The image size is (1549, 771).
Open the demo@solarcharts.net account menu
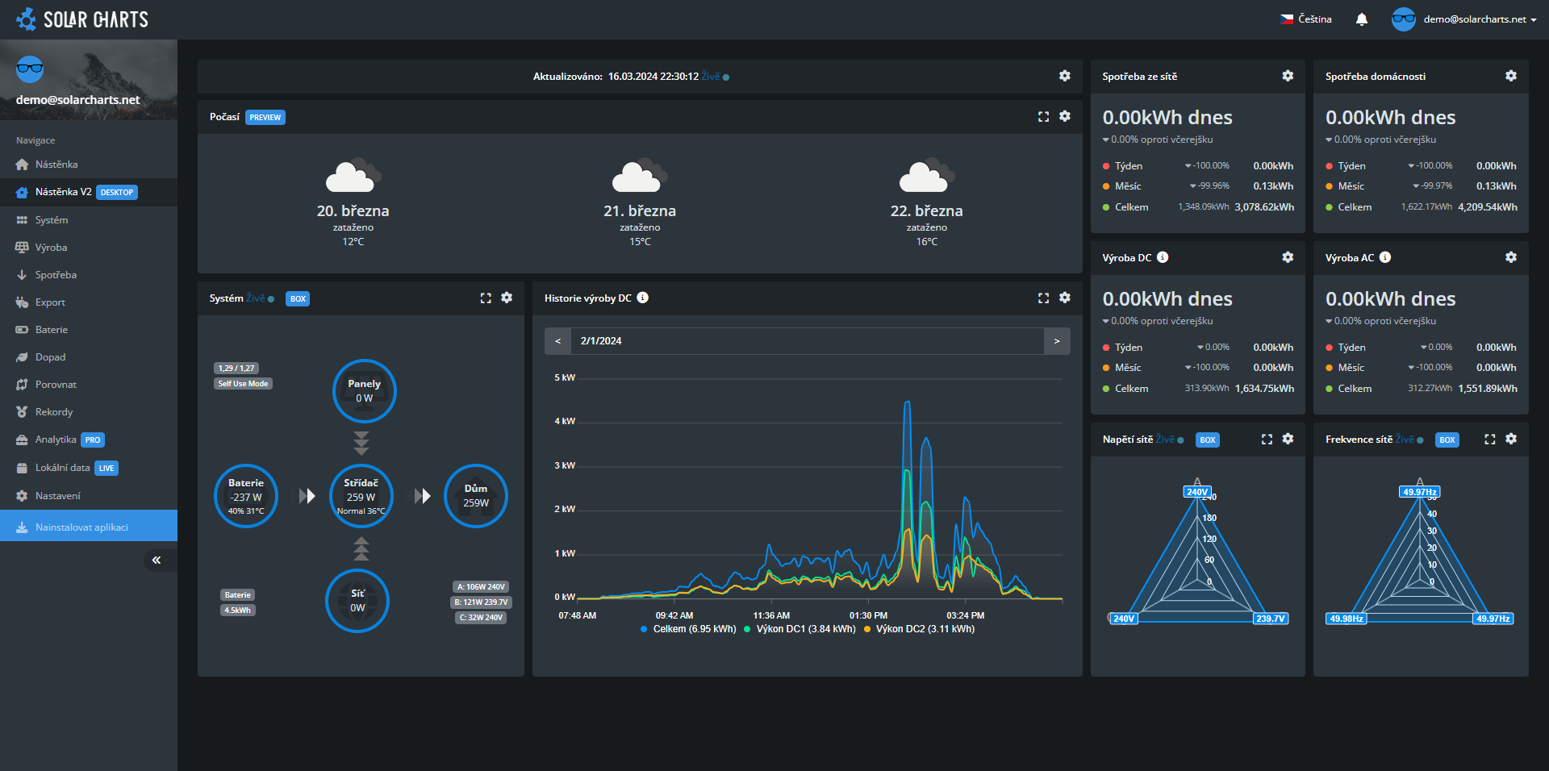pos(1464,19)
